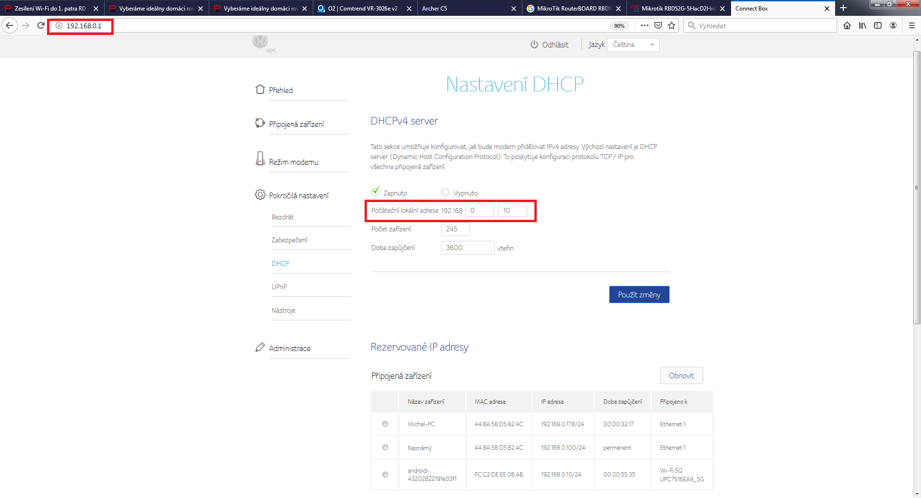Click the Přehled home icon
921x498 pixels.
pos(260,90)
